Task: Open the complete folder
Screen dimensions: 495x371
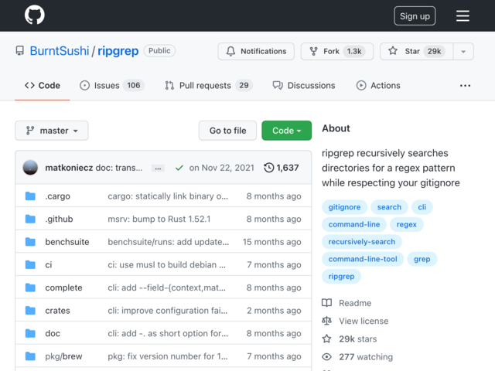Action: click(x=63, y=288)
